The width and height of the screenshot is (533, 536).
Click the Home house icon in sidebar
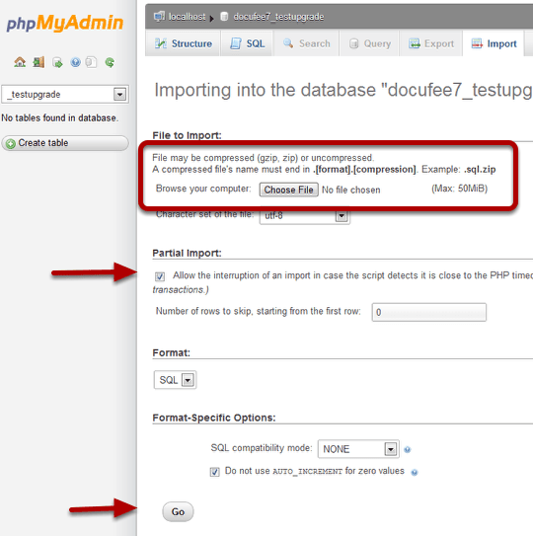coord(20,62)
